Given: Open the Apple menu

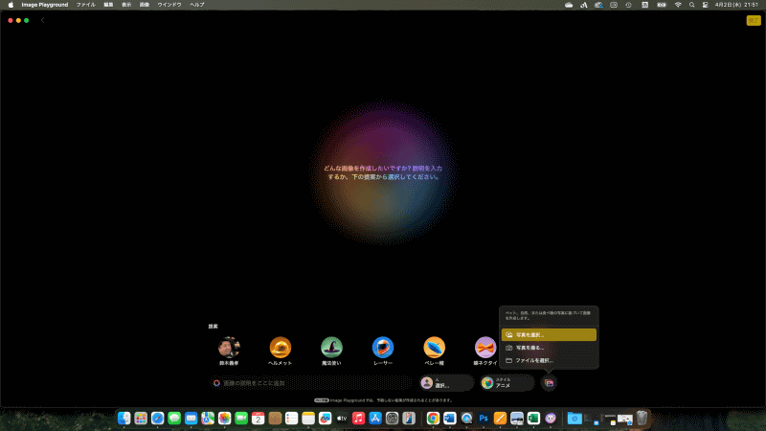Looking at the screenshot, I should (x=11, y=5).
